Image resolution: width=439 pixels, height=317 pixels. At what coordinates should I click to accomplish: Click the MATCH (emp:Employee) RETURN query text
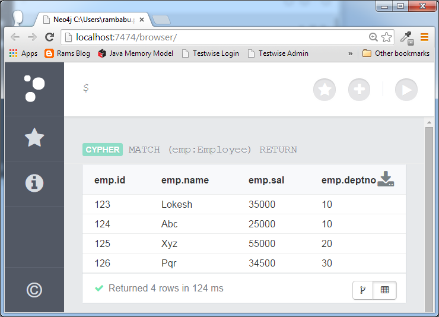[x=213, y=150]
